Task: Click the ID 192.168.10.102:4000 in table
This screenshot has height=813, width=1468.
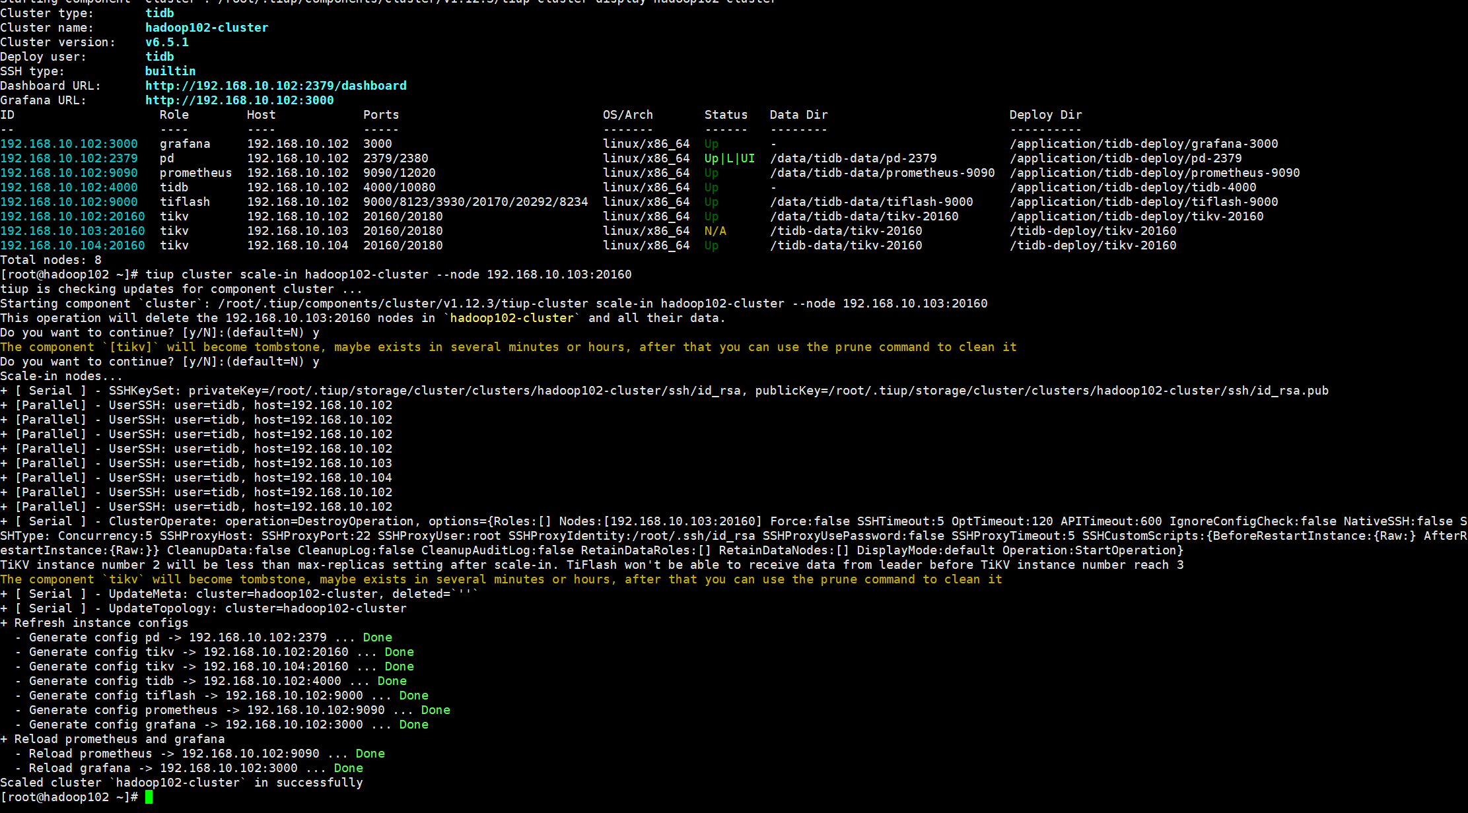Action: (69, 187)
